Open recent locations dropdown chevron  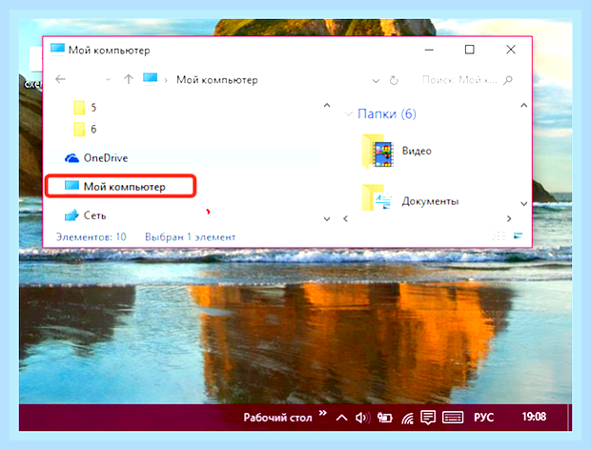coord(108,79)
